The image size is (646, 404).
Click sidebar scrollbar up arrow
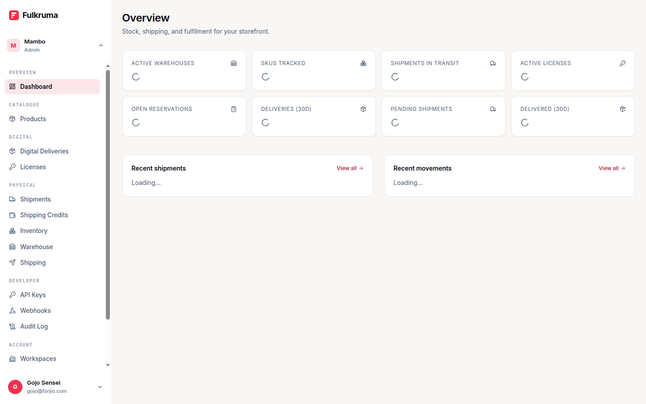point(108,66)
